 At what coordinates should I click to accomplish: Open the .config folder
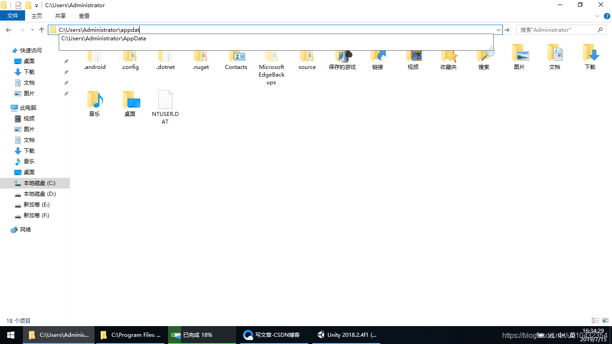coord(130,60)
